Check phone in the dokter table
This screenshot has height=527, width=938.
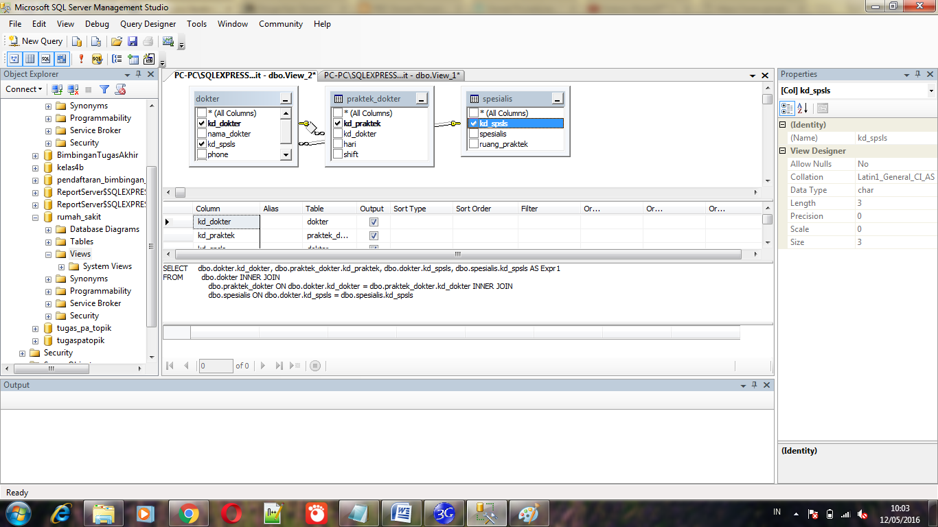click(202, 154)
